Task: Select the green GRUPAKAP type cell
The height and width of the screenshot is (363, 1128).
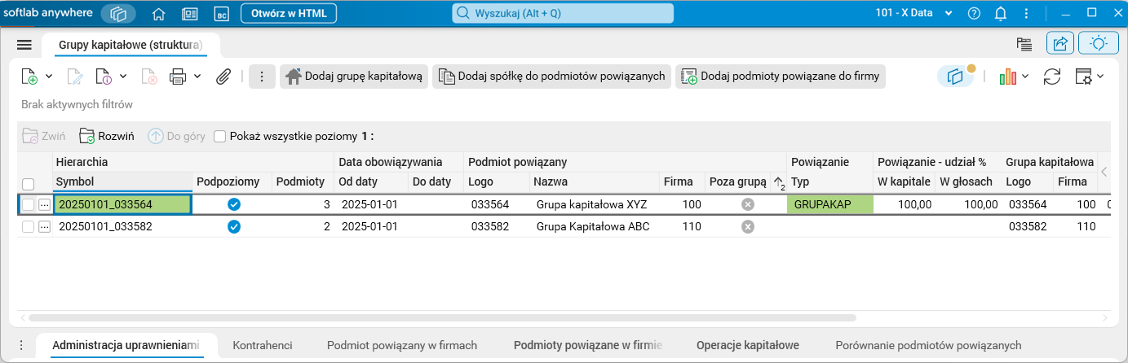Action: [829, 204]
